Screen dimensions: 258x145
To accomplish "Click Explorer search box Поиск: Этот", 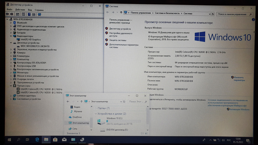I will pos(138,102).
